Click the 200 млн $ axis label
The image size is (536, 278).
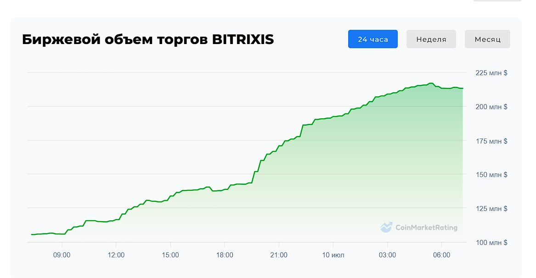491,107
